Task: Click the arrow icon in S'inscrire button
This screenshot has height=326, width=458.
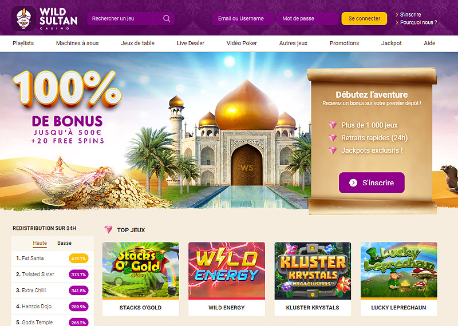Action: [353, 182]
